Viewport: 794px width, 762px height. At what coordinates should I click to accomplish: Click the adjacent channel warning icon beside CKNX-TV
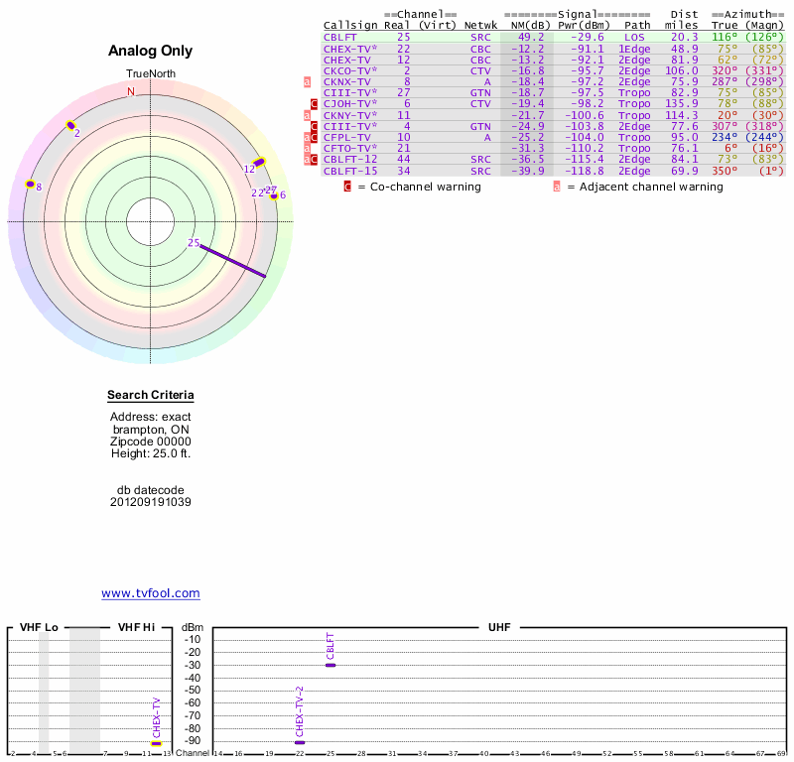pos(307,82)
